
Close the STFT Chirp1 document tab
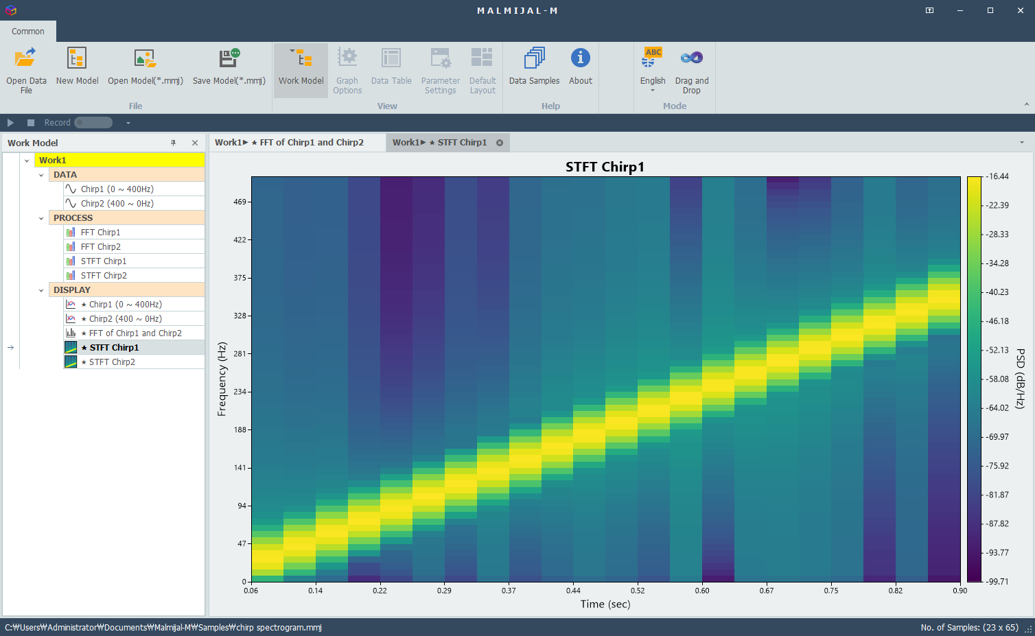[x=500, y=143]
